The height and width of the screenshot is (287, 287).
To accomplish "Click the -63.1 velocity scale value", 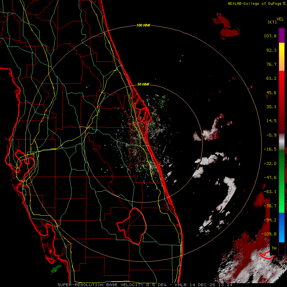I will click(270, 192).
